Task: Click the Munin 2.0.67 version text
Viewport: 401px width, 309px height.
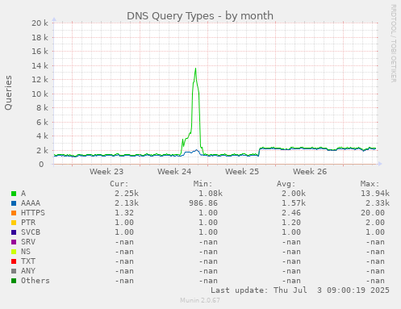Action: click(x=200, y=300)
